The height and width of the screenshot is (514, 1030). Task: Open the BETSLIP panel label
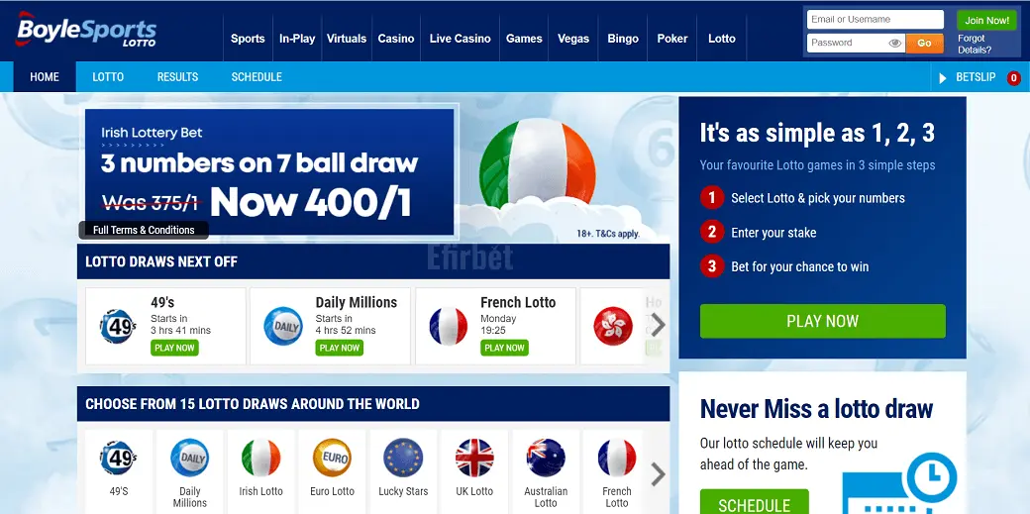(976, 77)
